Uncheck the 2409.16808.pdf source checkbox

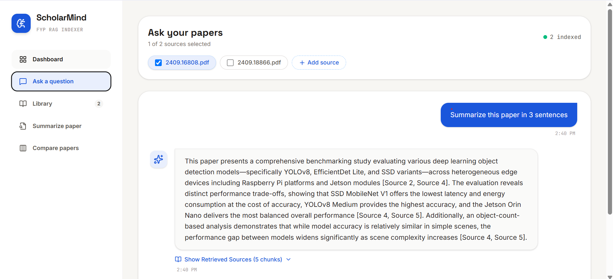point(158,63)
